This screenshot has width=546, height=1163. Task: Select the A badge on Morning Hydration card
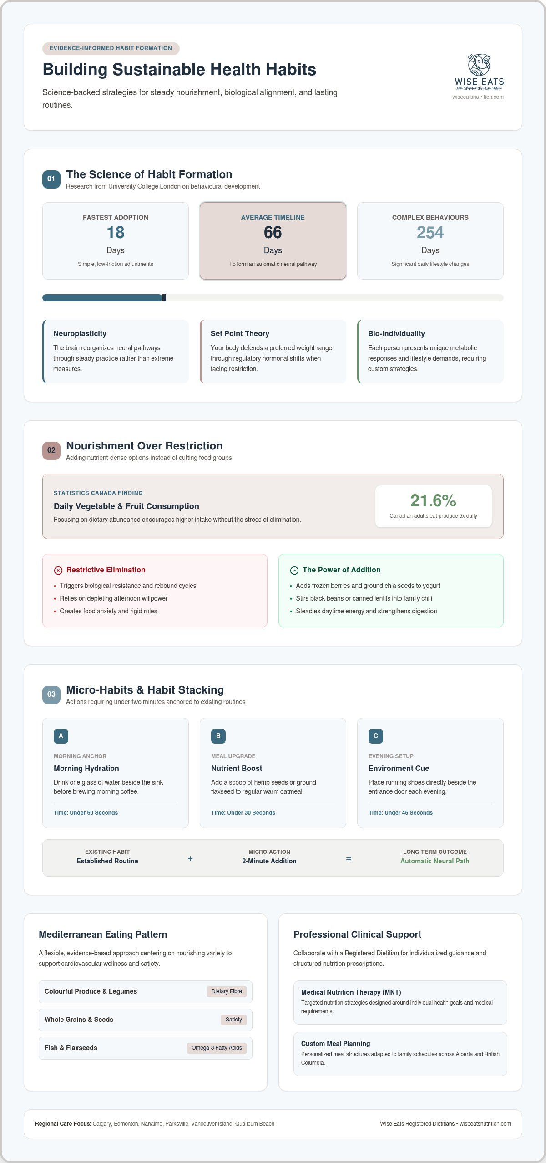coord(61,736)
